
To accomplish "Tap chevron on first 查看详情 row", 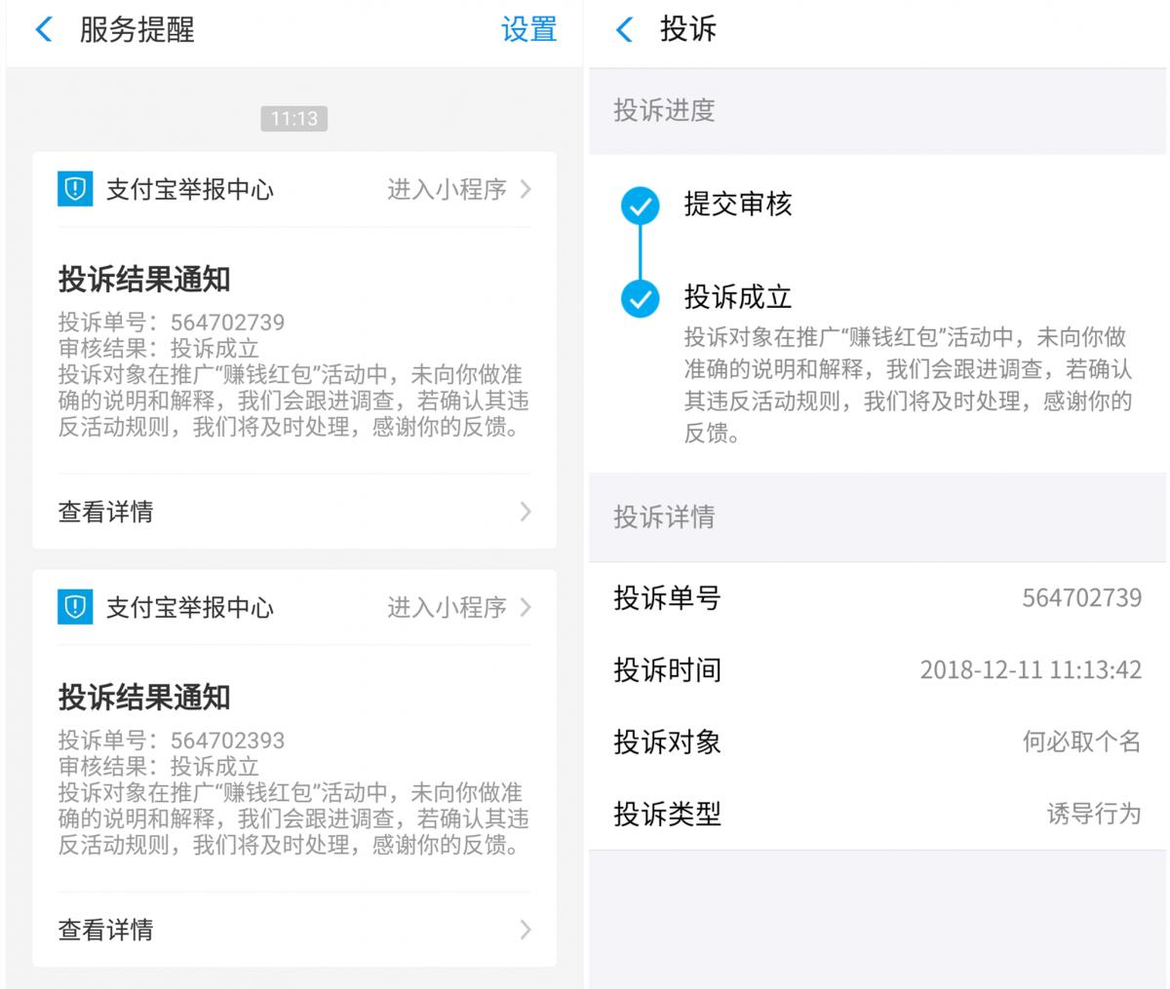I will (526, 512).
